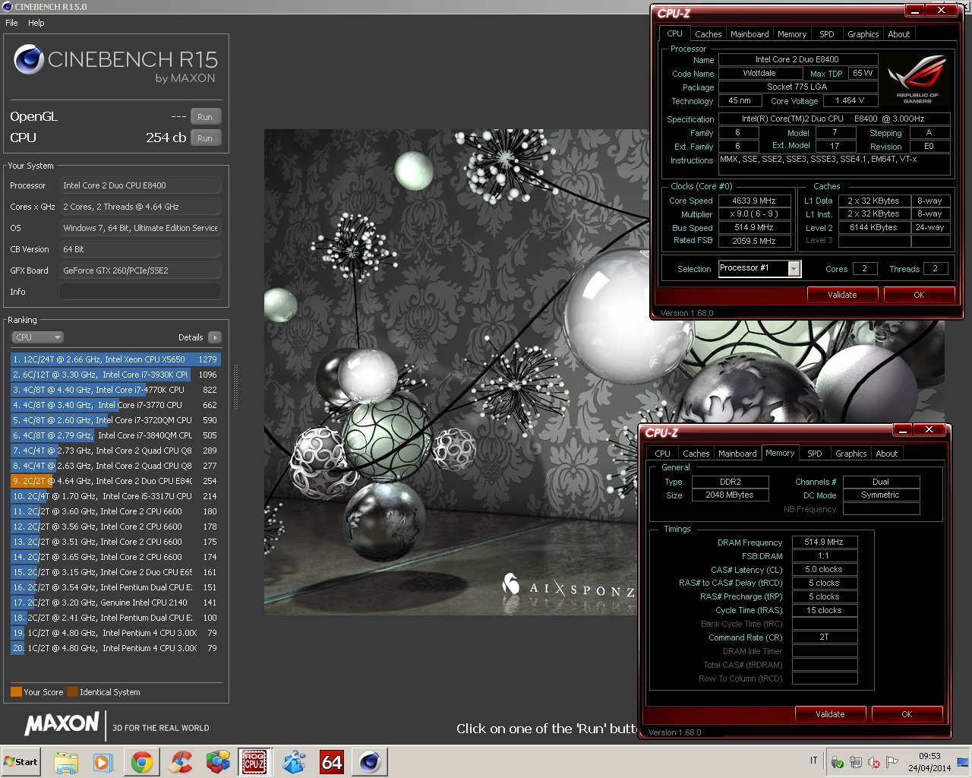
Task: Switch to ROG CPU-Z taskbar icon
Action: 254,762
